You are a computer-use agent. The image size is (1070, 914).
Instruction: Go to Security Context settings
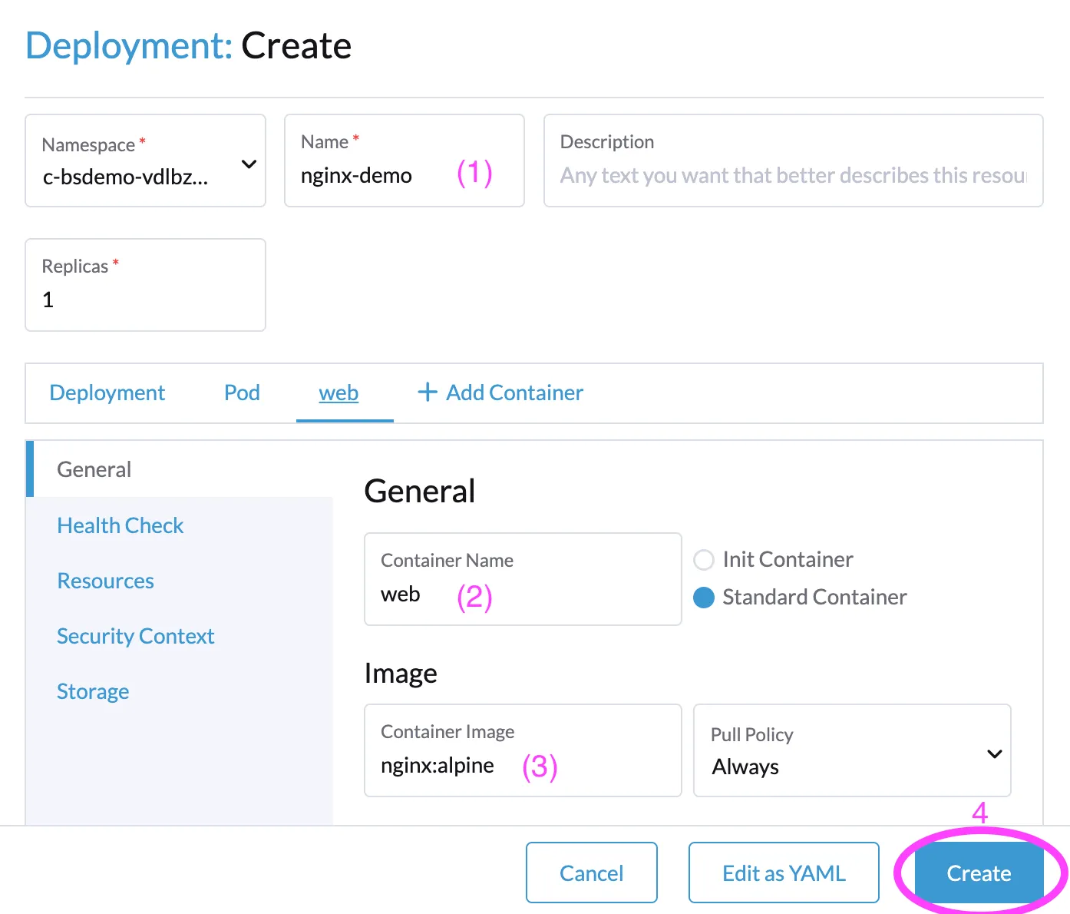click(136, 636)
